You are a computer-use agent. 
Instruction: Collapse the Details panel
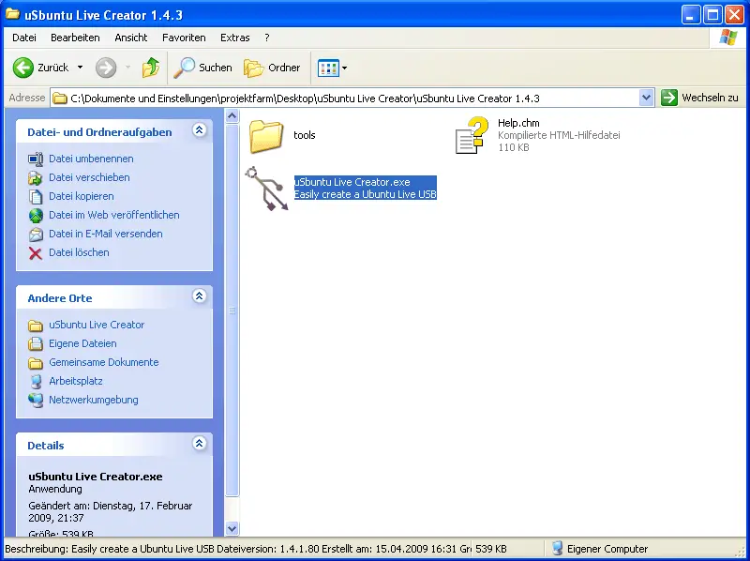point(199,444)
